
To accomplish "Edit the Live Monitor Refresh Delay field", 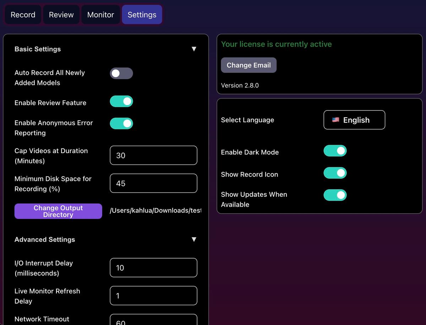I will point(153,296).
